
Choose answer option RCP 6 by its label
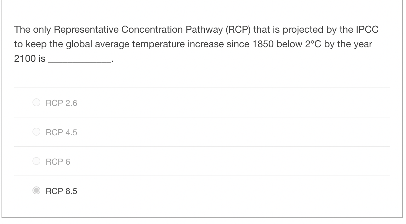click(x=58, y=162)
